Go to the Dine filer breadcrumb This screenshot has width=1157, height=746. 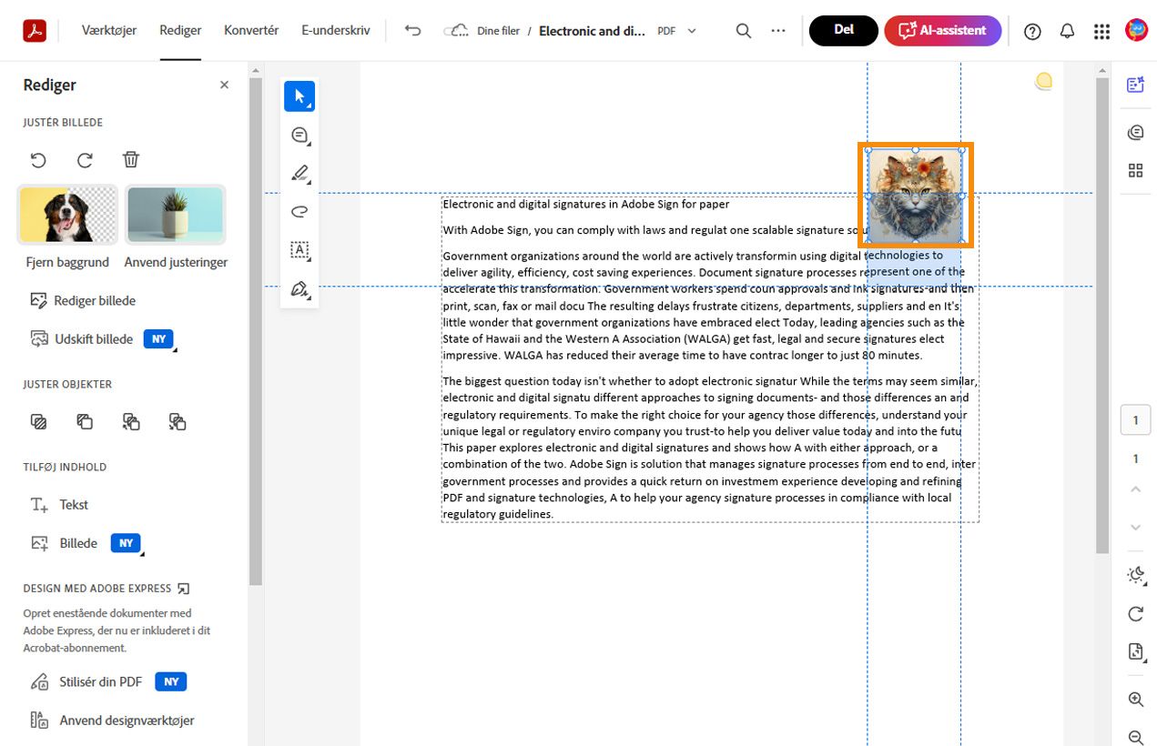pos(498,31)
